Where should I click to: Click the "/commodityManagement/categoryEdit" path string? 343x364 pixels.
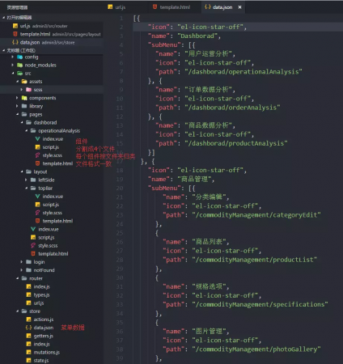coord(256,215)
